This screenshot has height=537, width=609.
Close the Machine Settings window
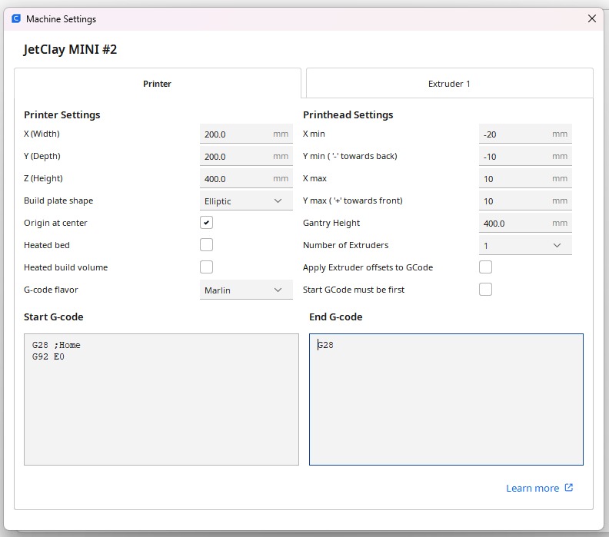coord(591,18)
